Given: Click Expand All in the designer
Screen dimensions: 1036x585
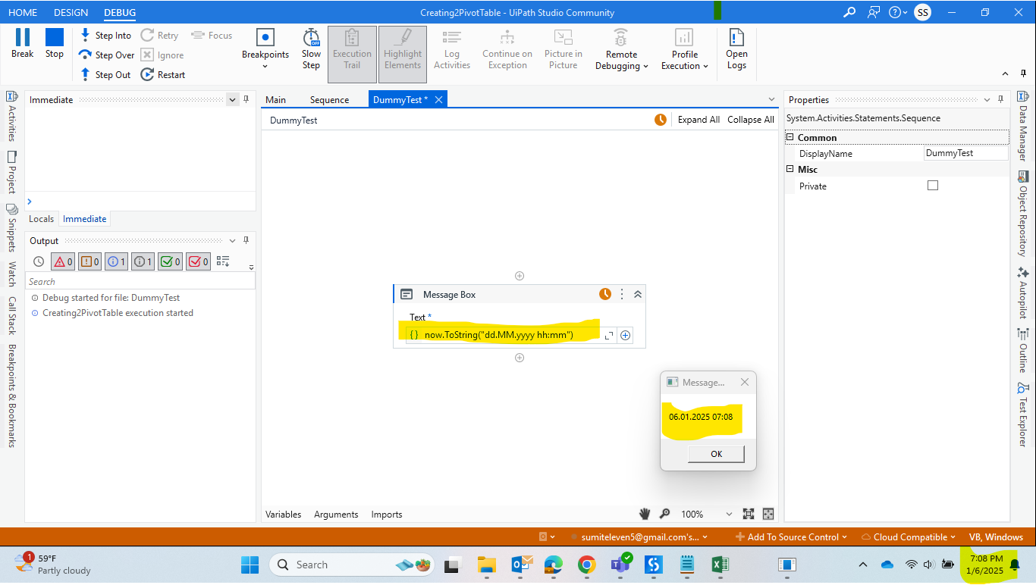Looking at the screenshot, I should [x=699, y=120].
